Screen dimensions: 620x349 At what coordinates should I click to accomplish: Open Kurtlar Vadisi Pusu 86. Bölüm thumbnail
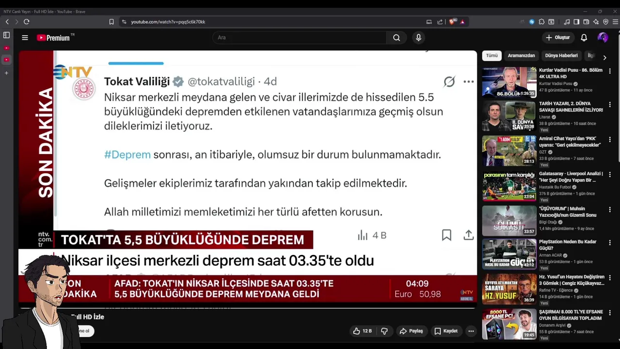tap(509, 82)
